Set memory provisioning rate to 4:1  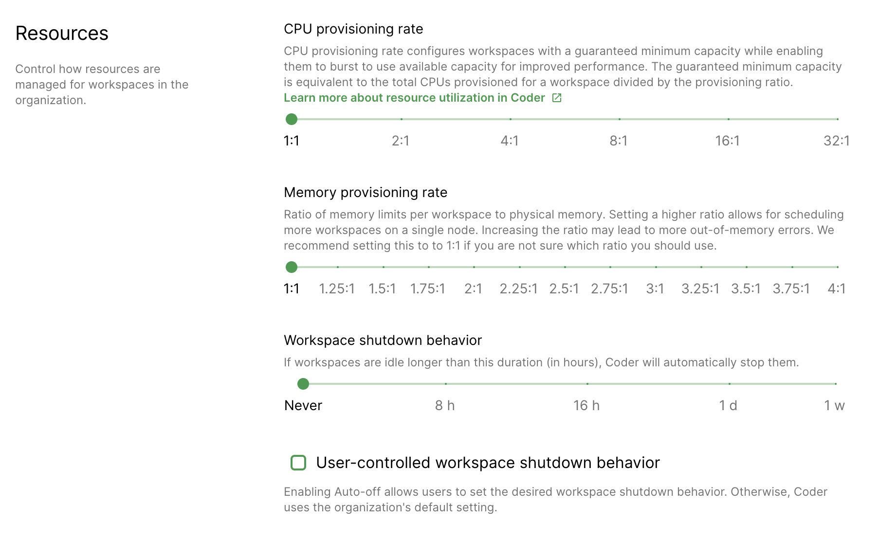[x=837, y=267]
